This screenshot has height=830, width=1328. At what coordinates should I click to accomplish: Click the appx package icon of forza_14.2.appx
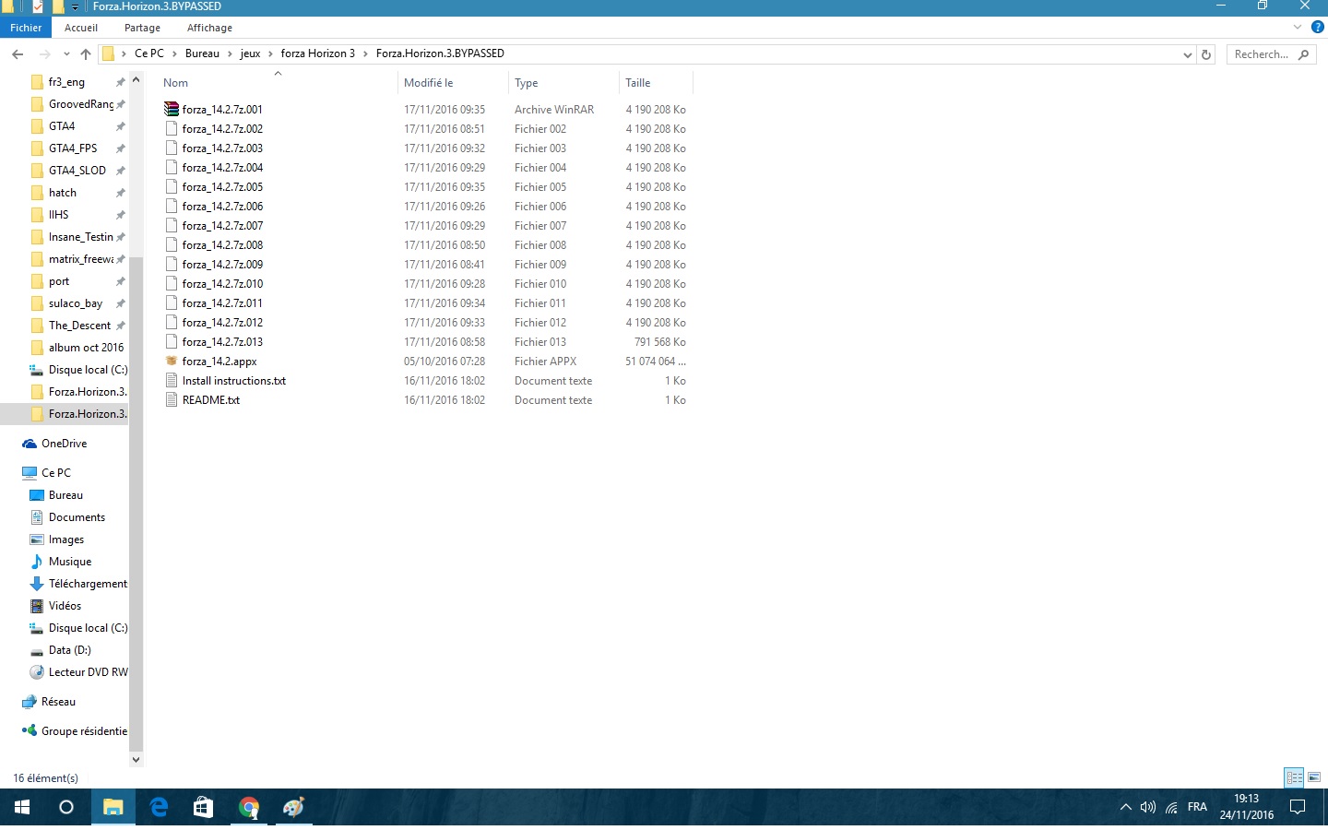point(172,361)
